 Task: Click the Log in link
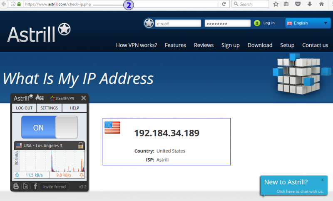[x=269, y=23]
